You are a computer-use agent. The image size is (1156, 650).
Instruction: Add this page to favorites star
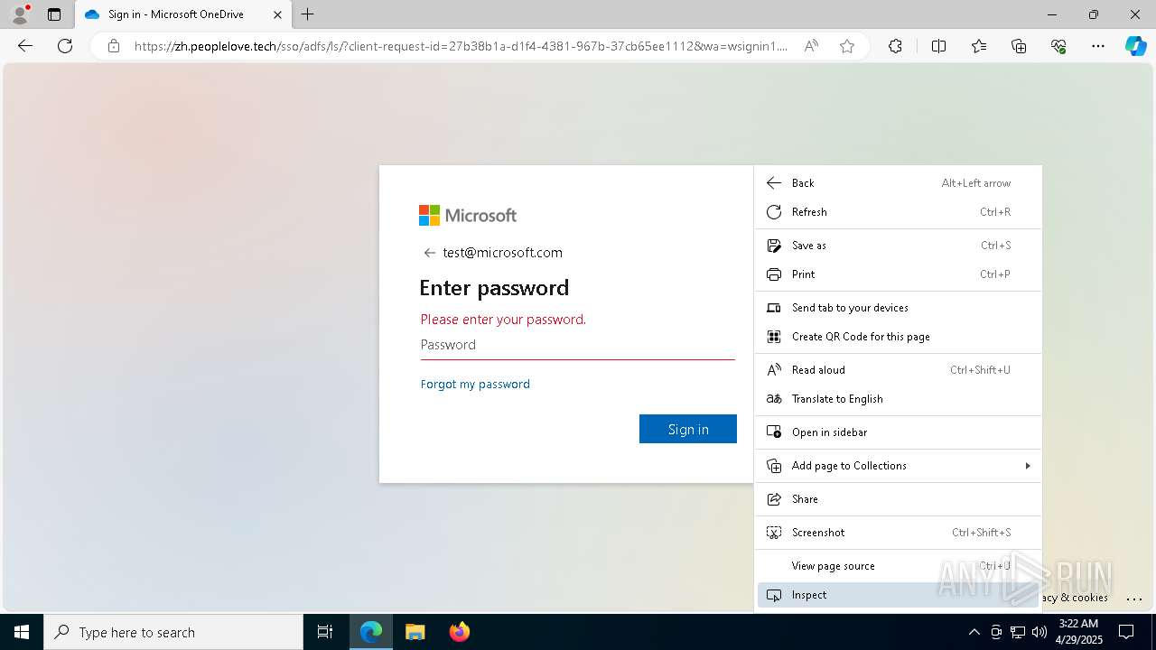[847, 46]
